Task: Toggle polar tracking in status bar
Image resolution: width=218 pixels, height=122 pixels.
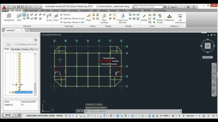Action: [89, 116]
